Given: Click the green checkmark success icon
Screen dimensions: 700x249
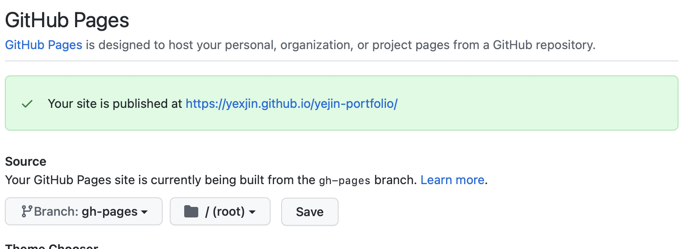Looking at the screenshot, I should pos(27,104).
